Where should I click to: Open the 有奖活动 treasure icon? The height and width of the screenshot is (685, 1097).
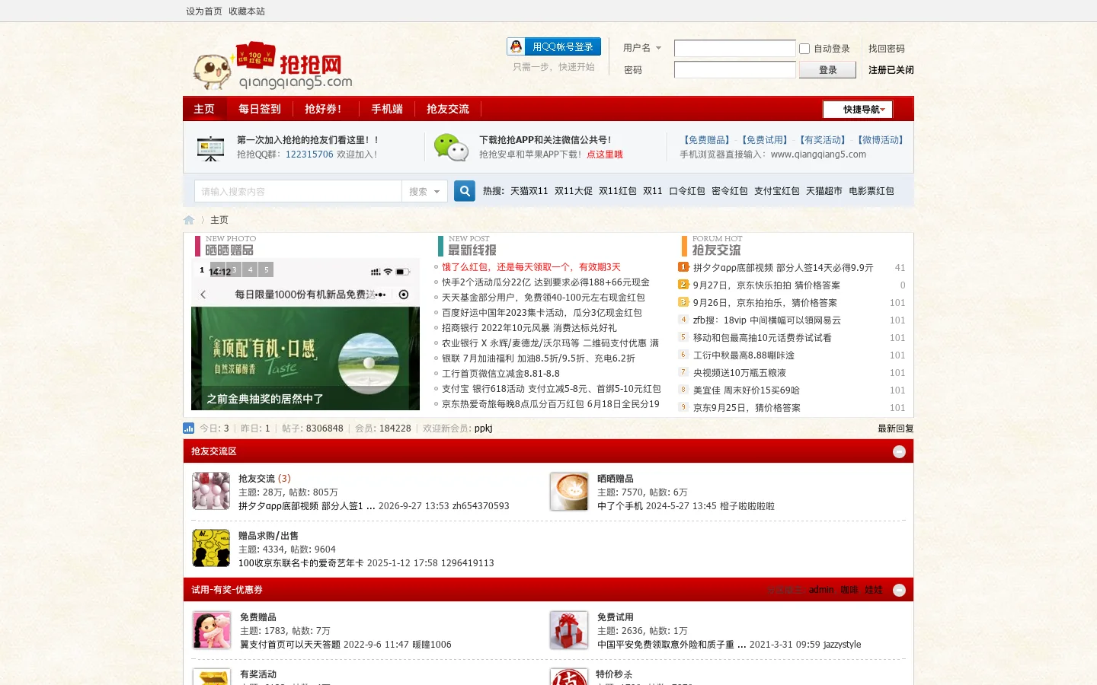pyautogui.click(x=212, y=677)
